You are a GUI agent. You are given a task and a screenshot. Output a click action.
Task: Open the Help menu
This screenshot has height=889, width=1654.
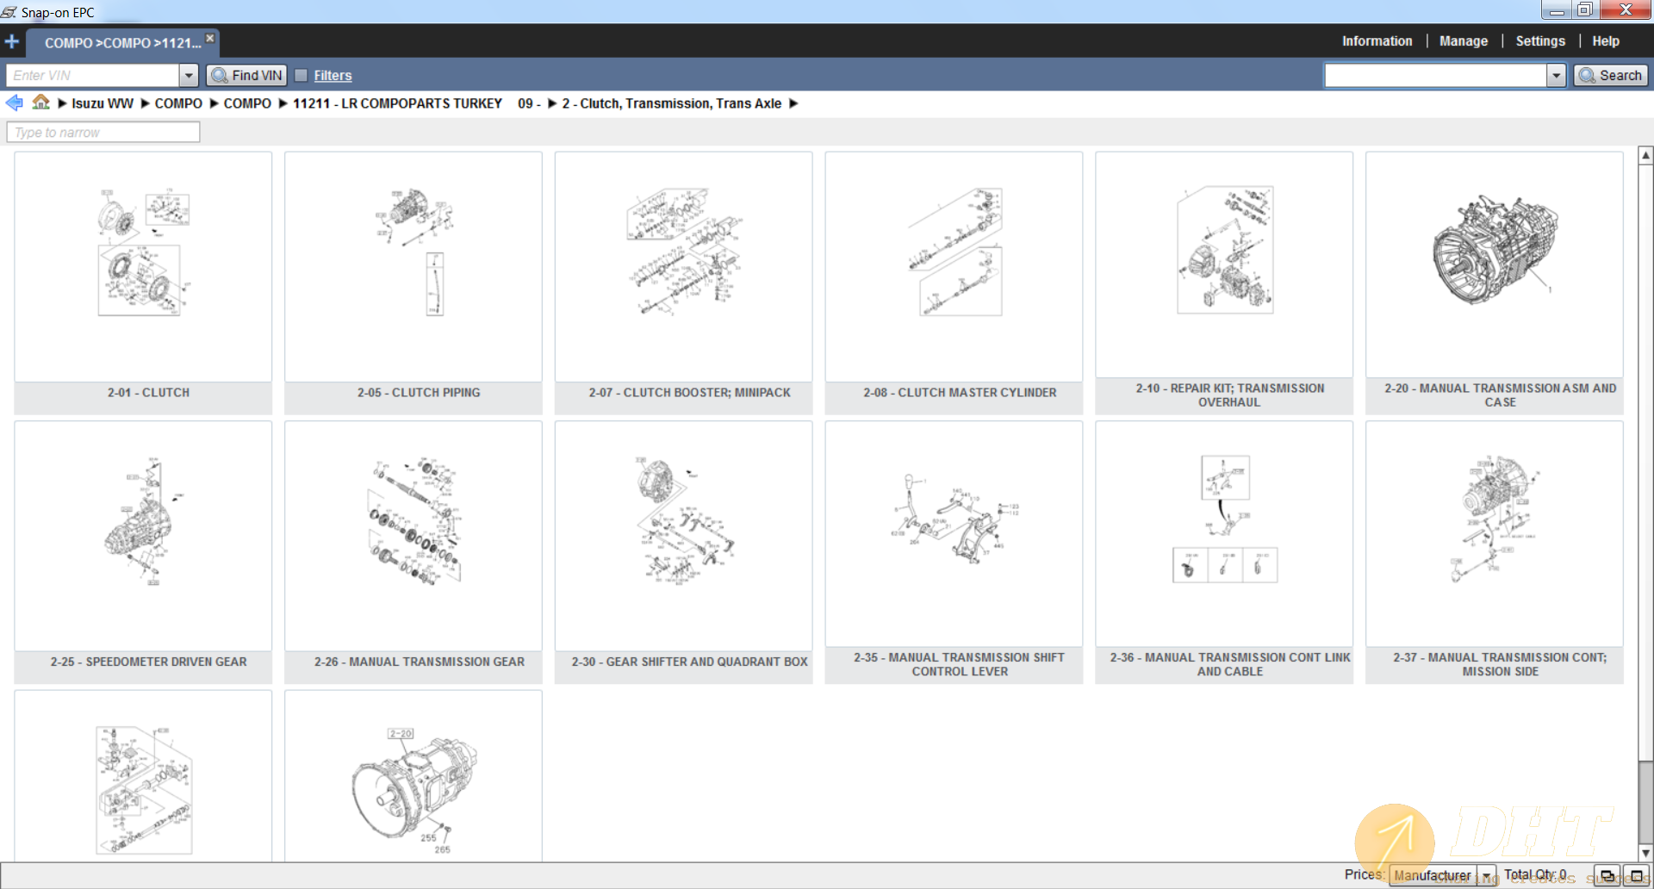1605,41
